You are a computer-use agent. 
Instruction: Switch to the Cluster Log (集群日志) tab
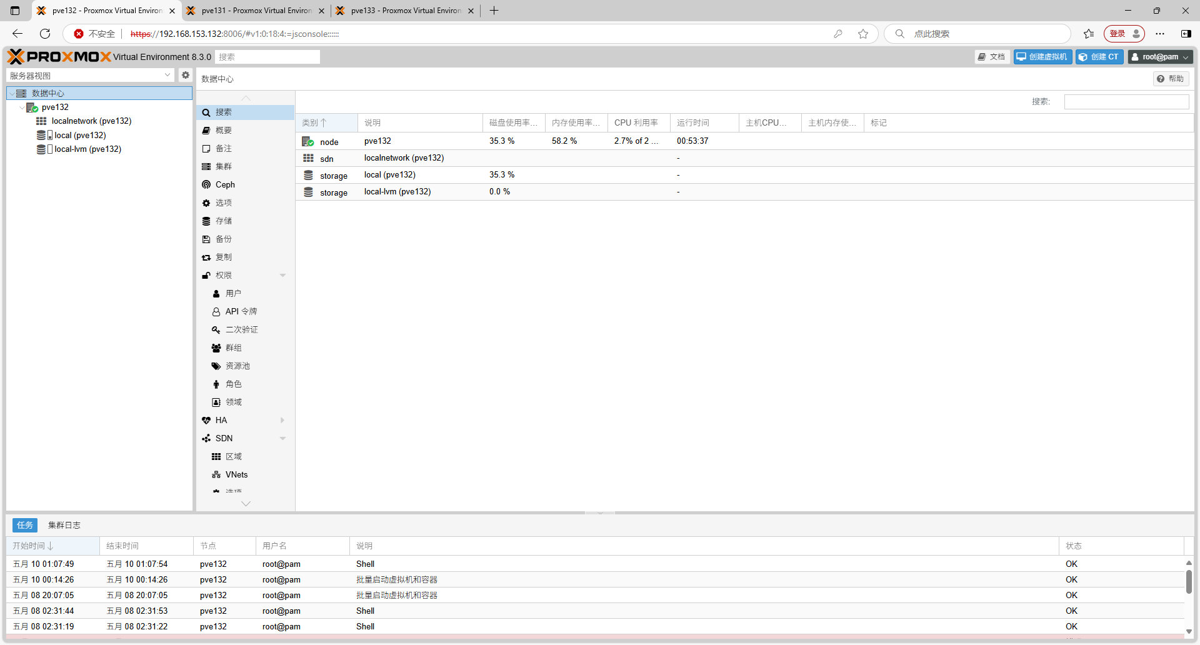click(x=64, y=526)
